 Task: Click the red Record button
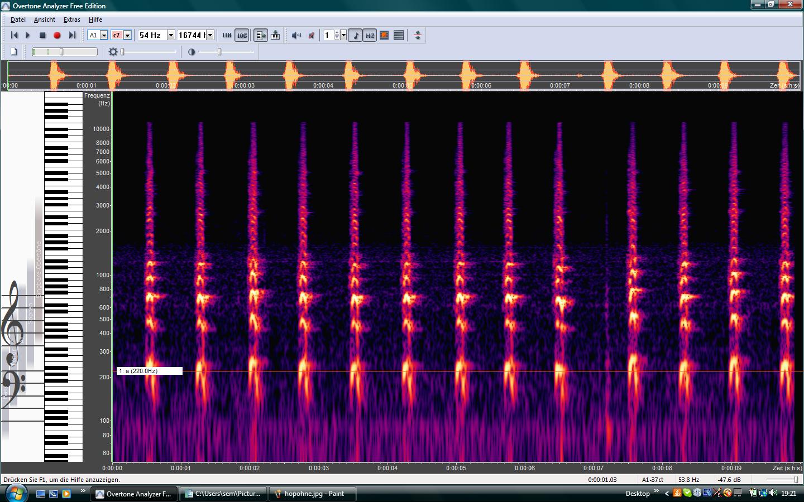pyautogui.click(x=57, y=35)
